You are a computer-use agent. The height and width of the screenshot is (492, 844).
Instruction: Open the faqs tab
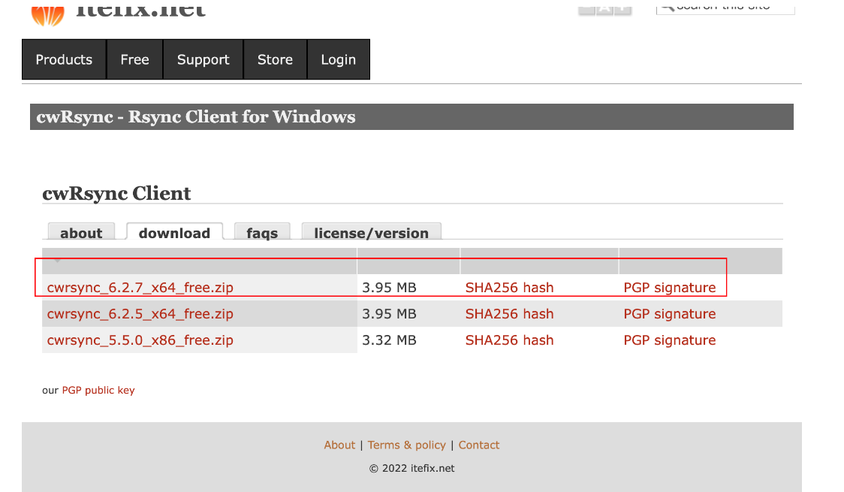[x=262, y=232]
